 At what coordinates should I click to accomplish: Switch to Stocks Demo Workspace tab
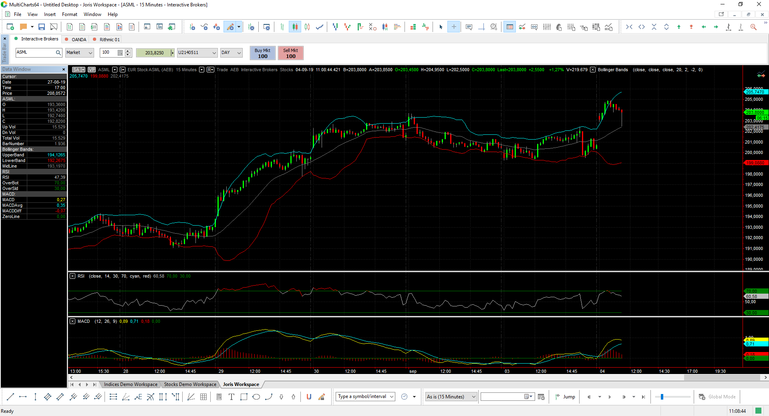point(190,384)
